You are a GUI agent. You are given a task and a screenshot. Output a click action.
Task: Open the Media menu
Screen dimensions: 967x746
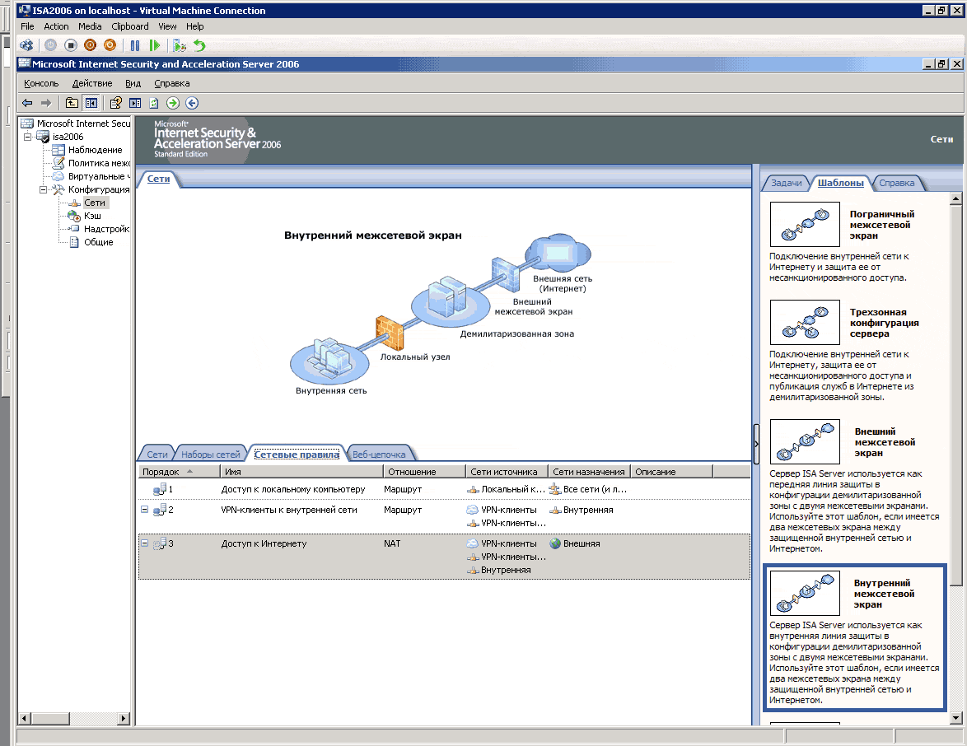tap(90, 26)
